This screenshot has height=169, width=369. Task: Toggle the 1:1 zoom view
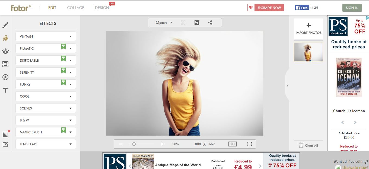(x=233, y=144)
